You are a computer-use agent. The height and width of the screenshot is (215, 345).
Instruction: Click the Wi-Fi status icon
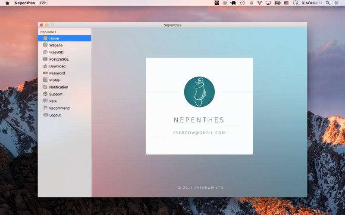pyautogui.click(x=260, y=3)
